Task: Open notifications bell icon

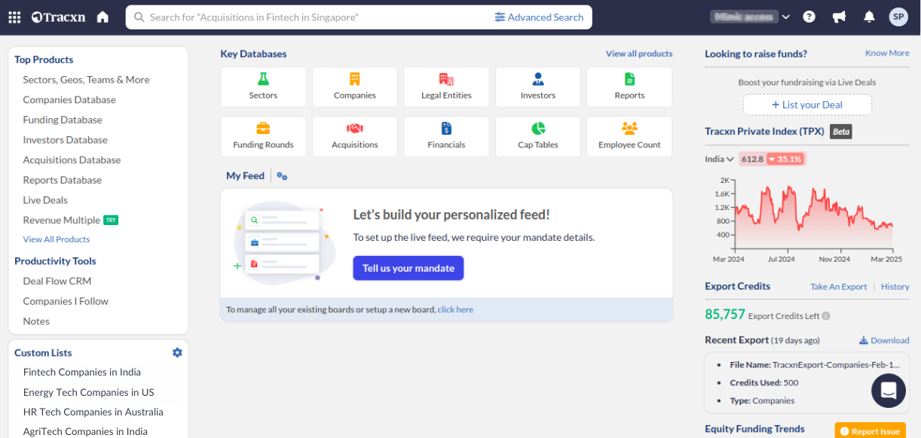Action: (x=869, y=17)
